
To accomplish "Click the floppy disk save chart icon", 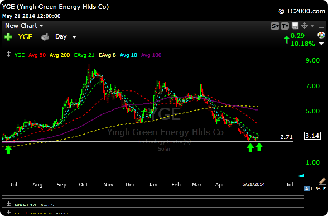I will click(295, 26).
